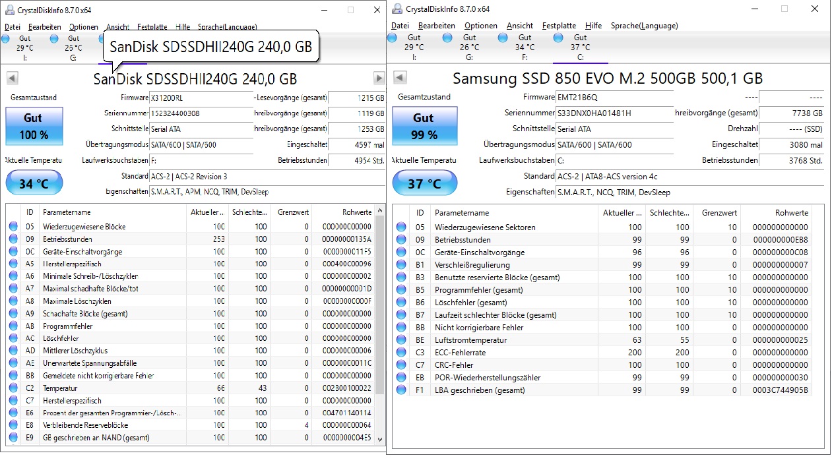The height and width of the screenshot is (472, 832).
Task: Click status icon for Maximale Löschzyklen row
Action: coord(13,301)
